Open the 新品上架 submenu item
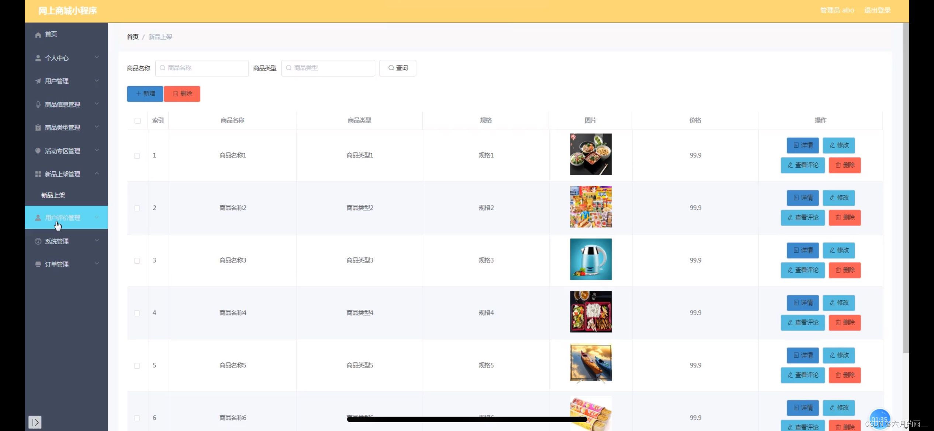Viewport: 934px width, 431px height. click(x=53, y=195)
